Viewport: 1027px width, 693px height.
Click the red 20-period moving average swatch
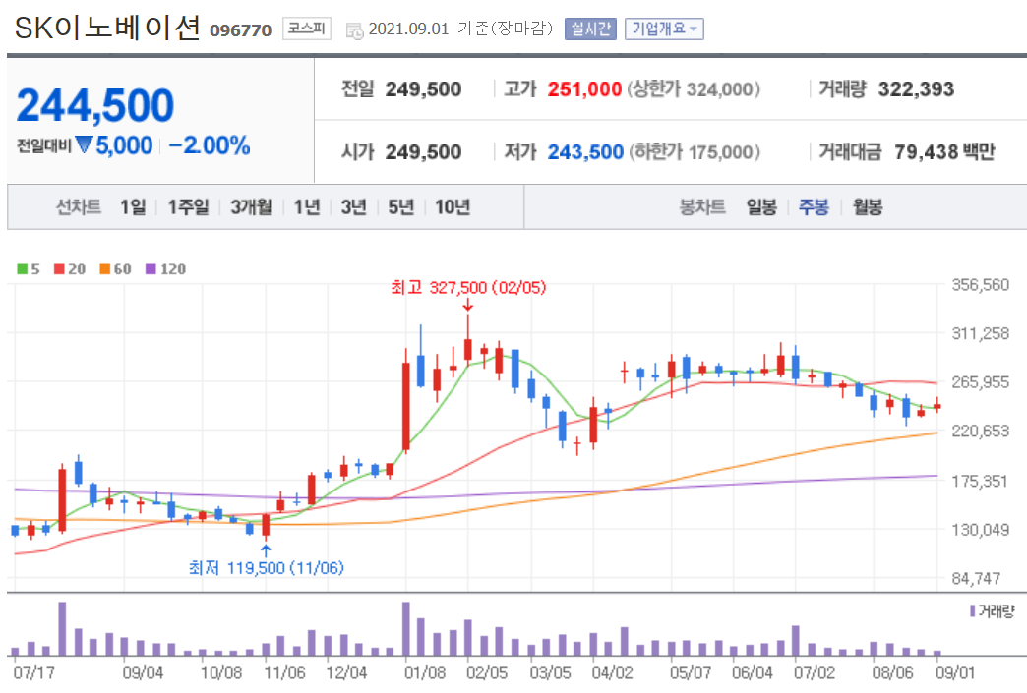pyautogui.click(x=60, y=269)
